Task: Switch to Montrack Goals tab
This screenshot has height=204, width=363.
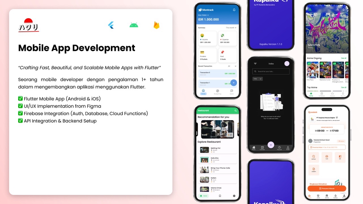Action: [231, 92]
